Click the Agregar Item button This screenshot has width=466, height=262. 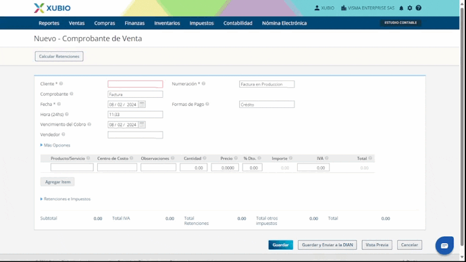57,182
